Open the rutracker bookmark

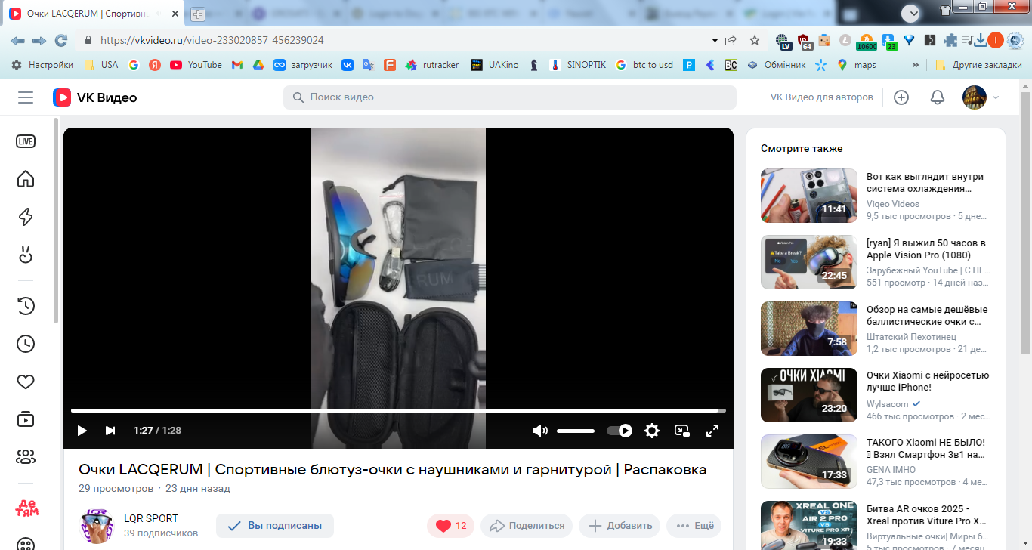pos(432,65)
